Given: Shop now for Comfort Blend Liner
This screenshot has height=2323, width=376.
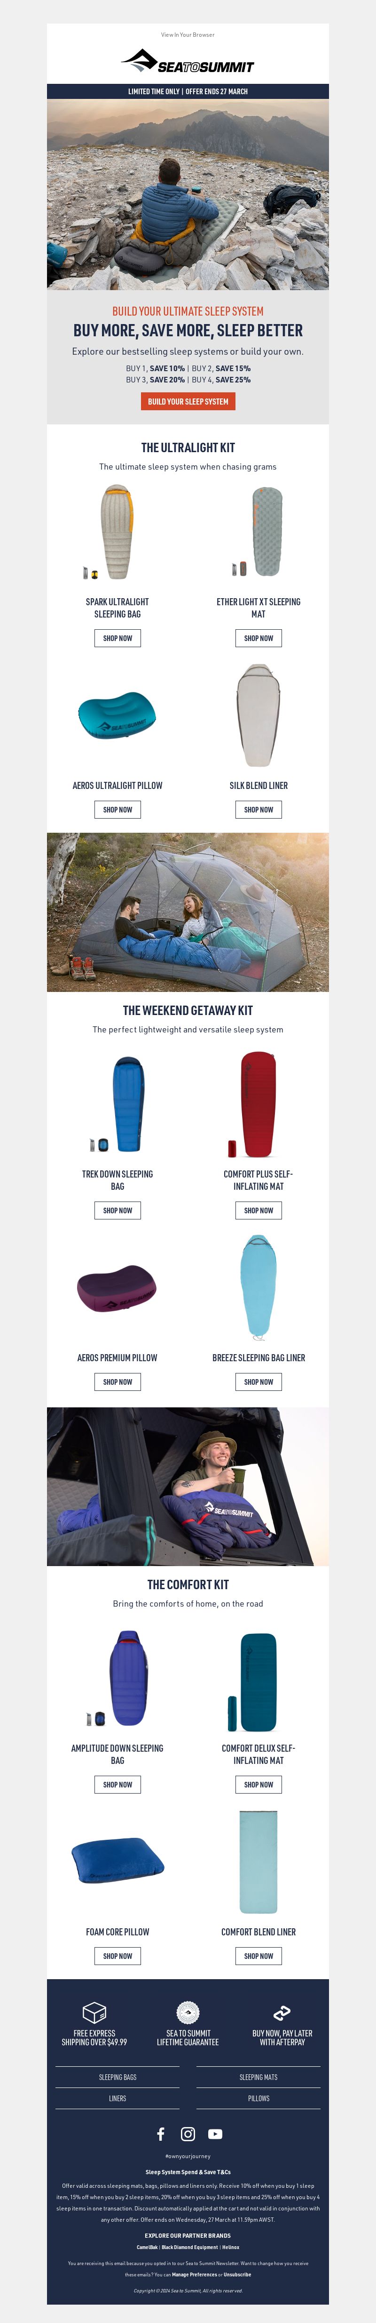Looking at the screenshot, I should coord(258,1956).
